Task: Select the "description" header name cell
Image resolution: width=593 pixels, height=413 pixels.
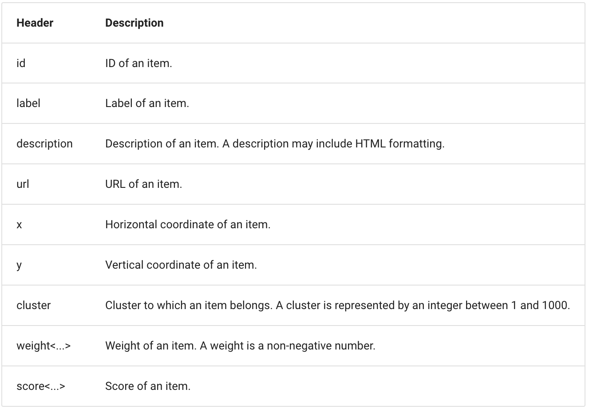Action: pyautogui.click(x=44, y=144)
